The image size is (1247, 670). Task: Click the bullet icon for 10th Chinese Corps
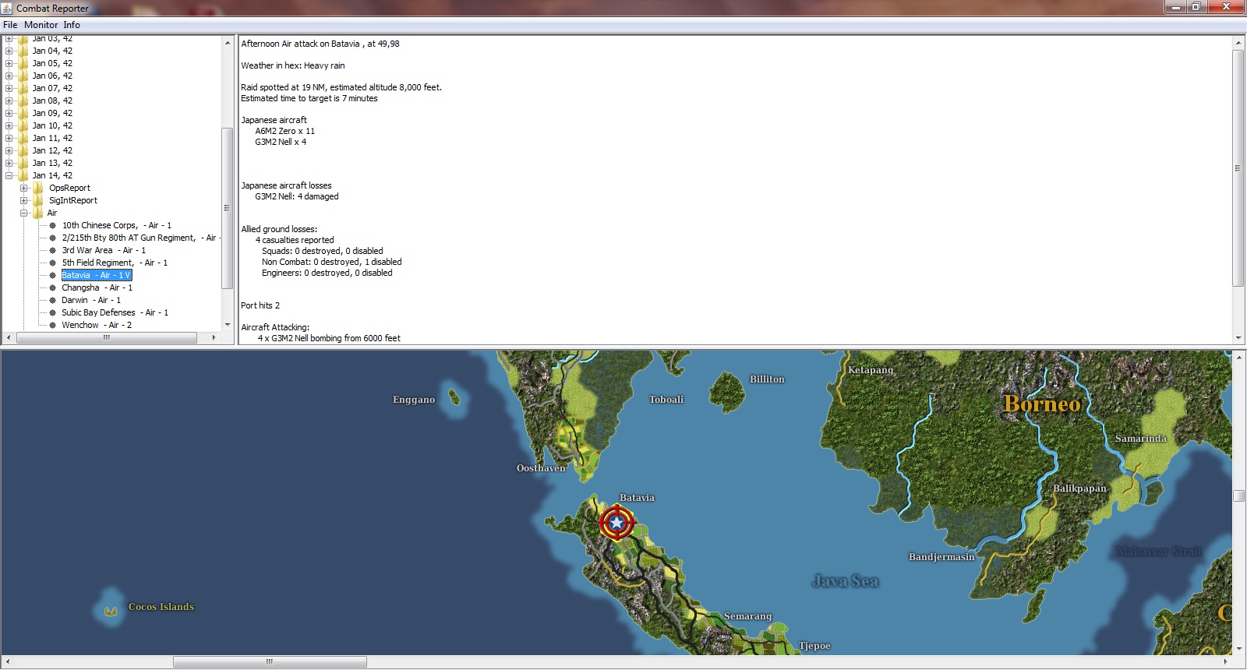tap(53, 225)
